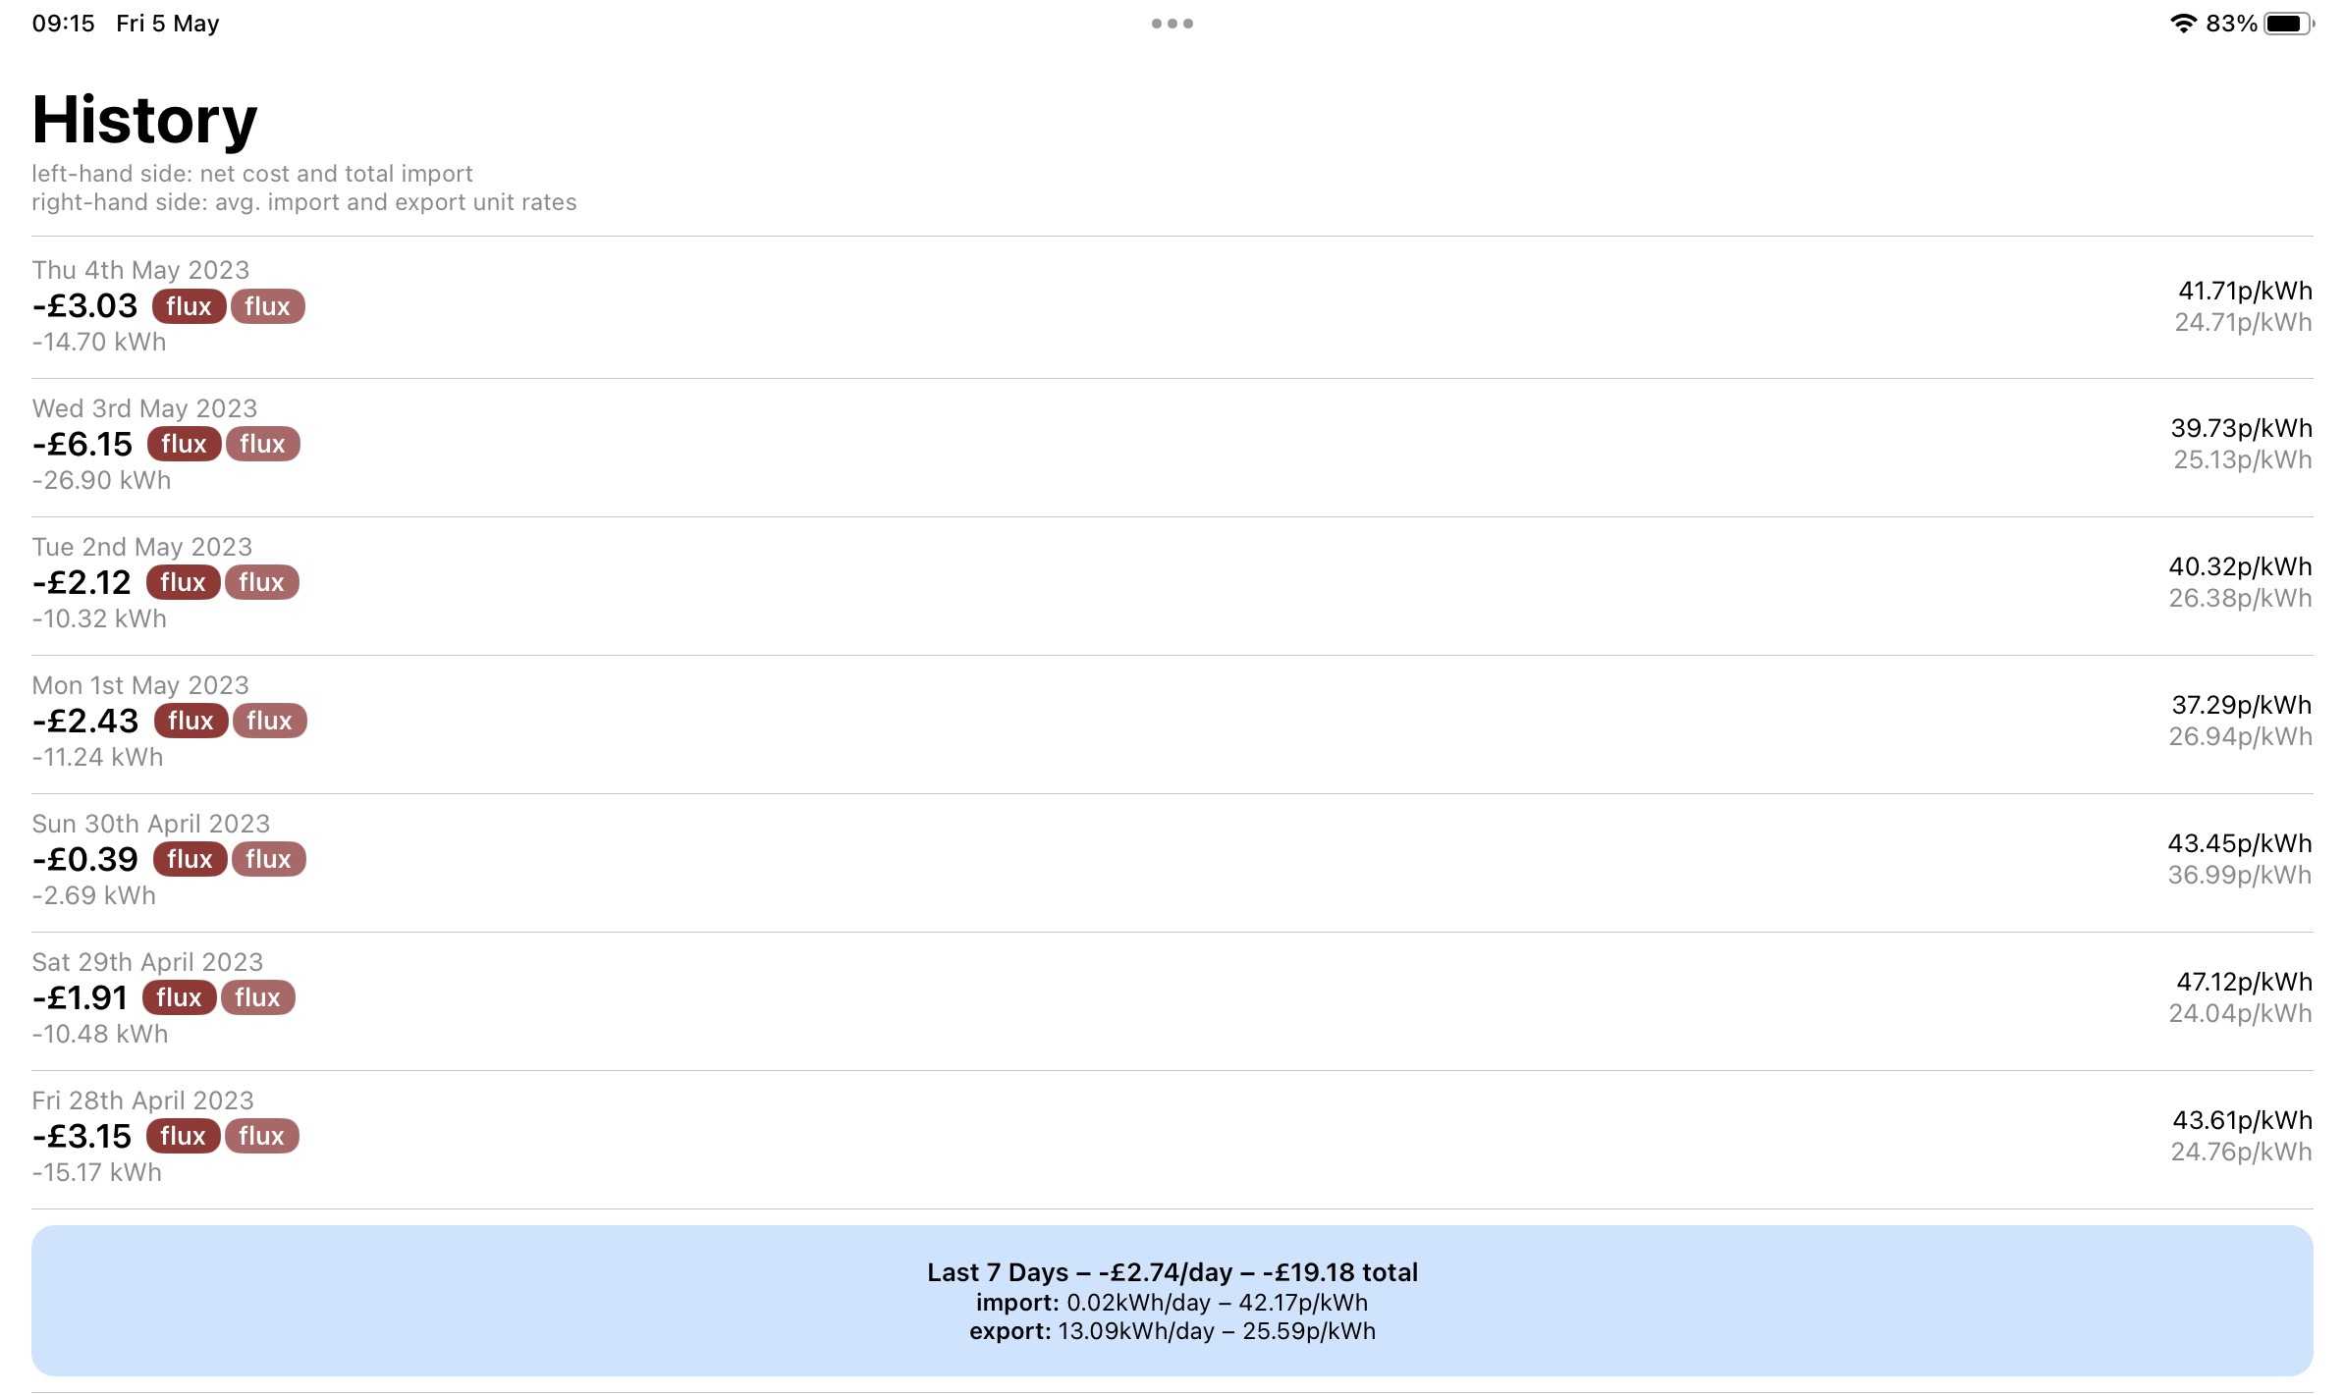Image resolution: width=2345 pixels, height=1395 pixels.
Task: Select the Sat 29th April 2023 date
Action: click(147, 962)
